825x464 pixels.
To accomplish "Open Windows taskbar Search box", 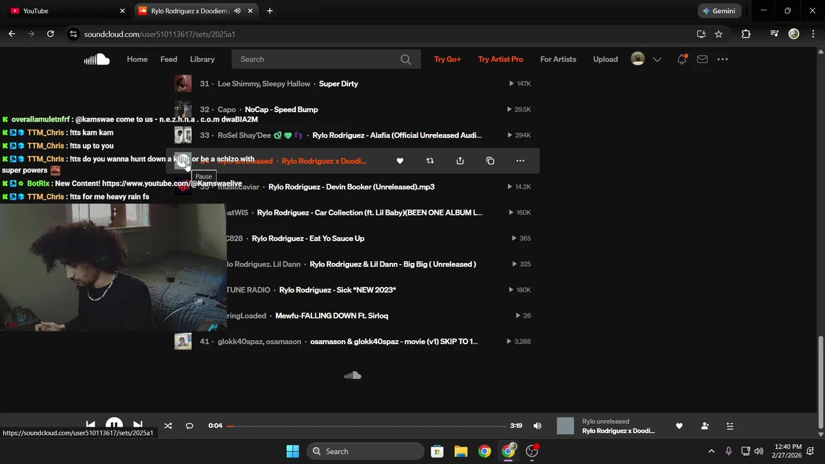I will click(x=365, y=451).
